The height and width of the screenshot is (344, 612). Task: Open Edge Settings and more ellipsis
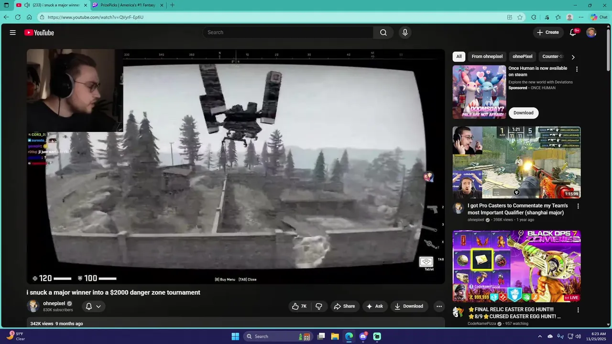pyautogui.click(x=581, y=17)
